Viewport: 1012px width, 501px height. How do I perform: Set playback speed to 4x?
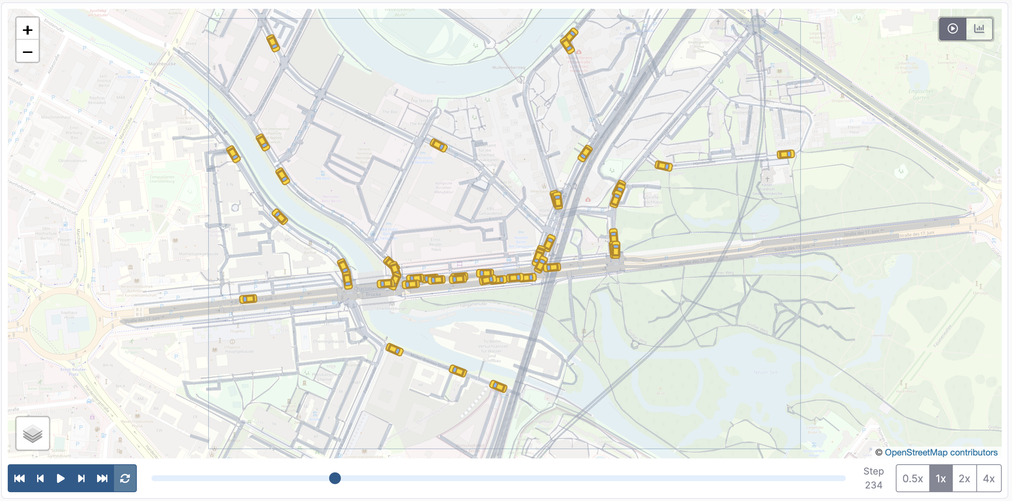[989, 478]
